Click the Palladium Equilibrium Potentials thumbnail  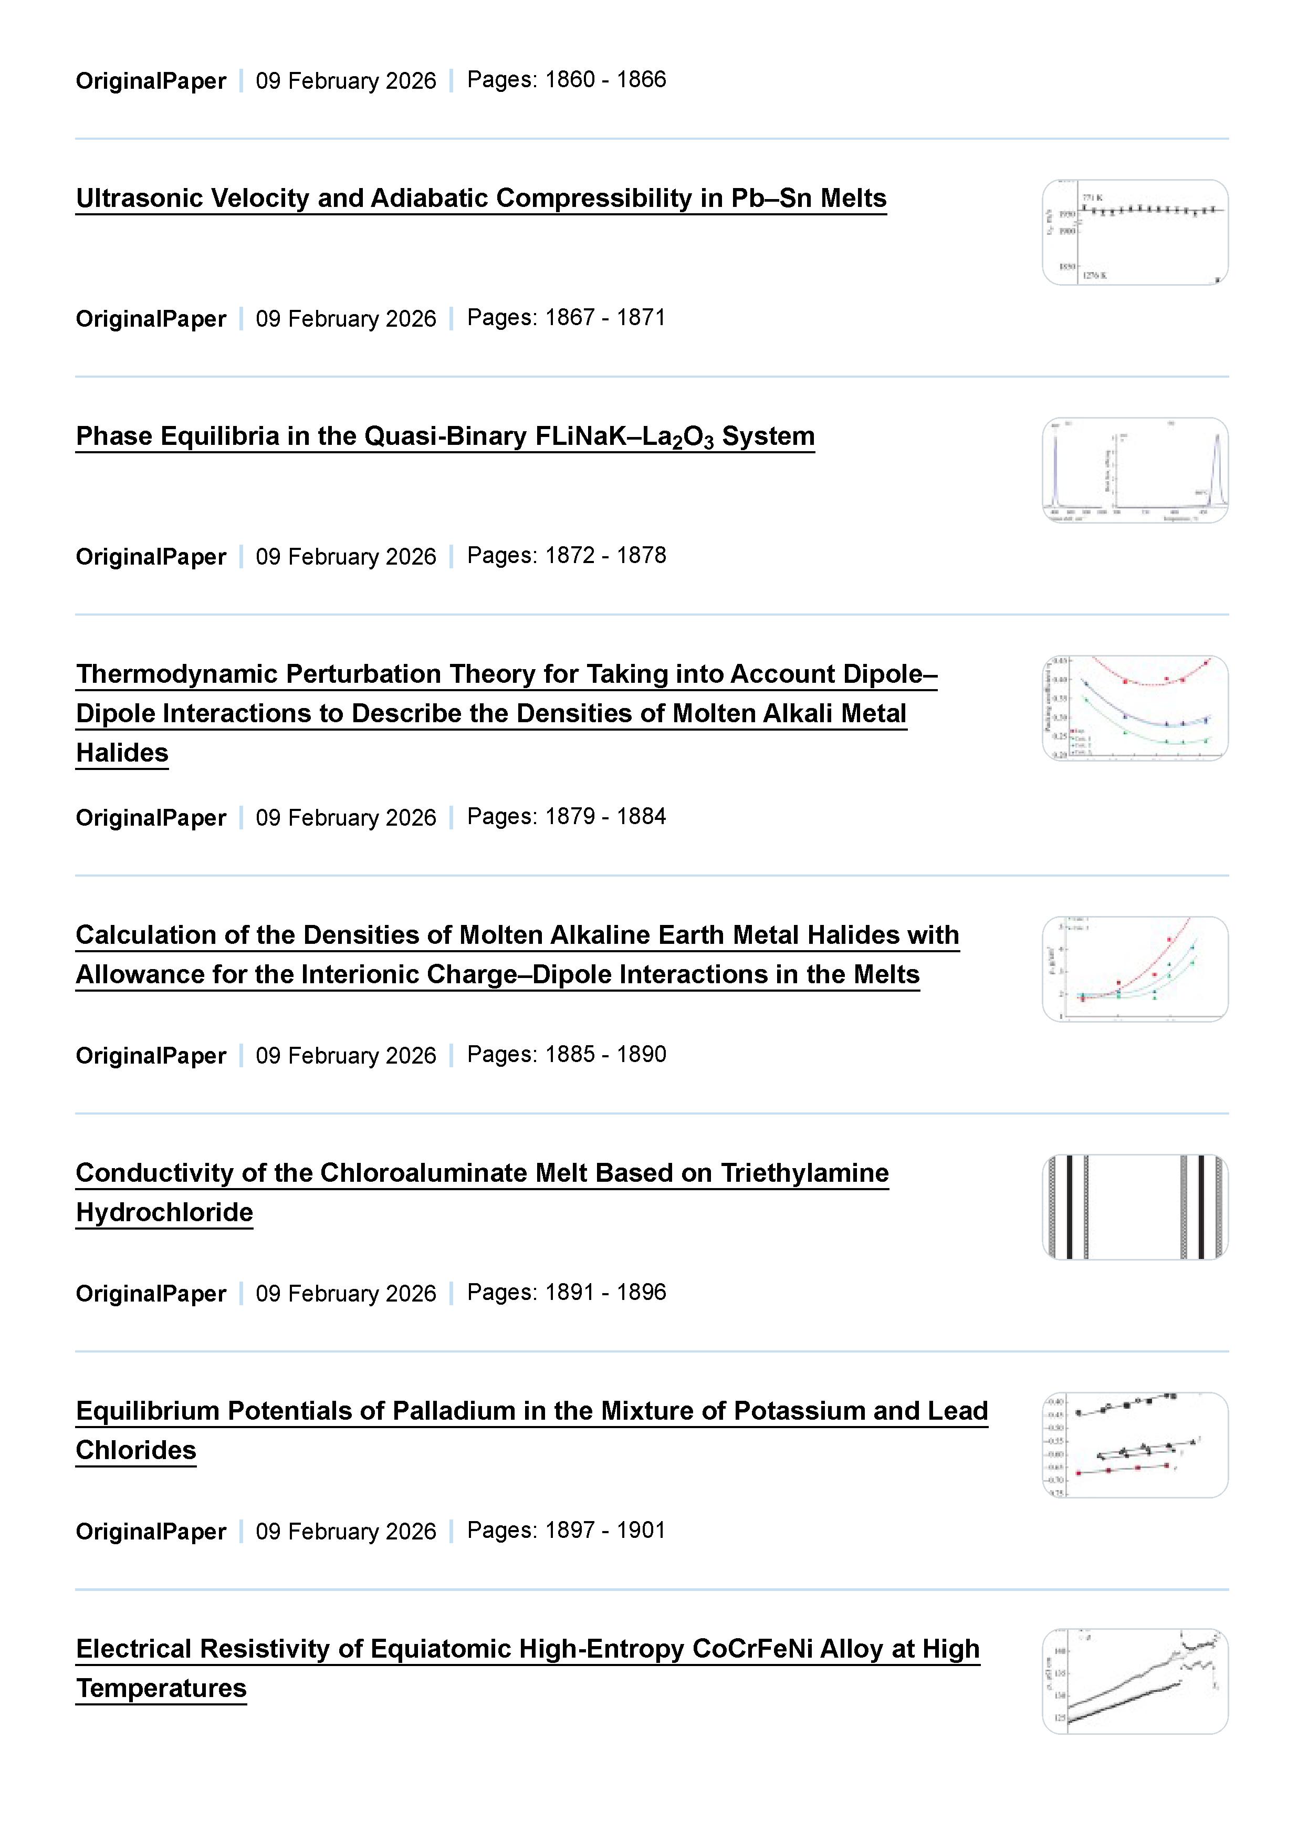(1134, 1445)
